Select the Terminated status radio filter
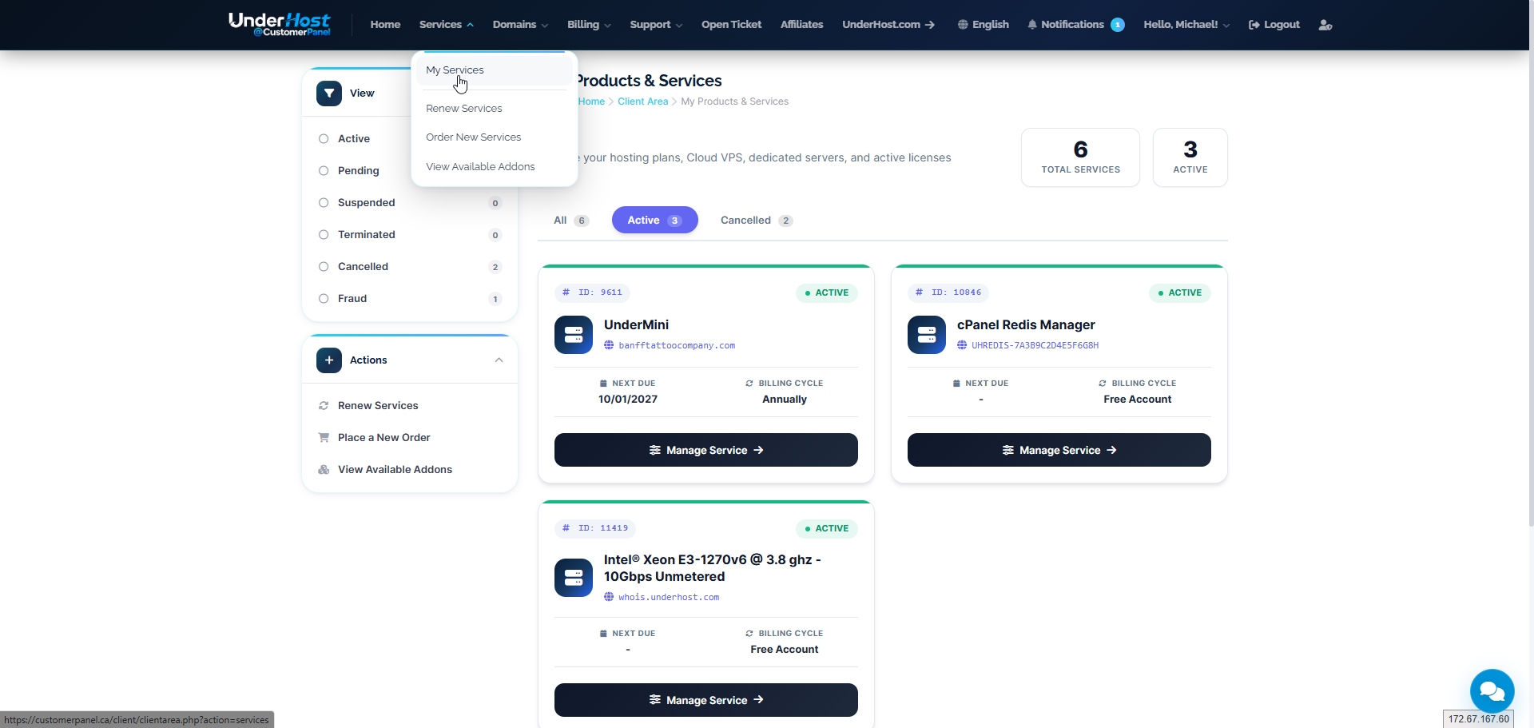This screenshot has width=1534, height=728. 324,235
